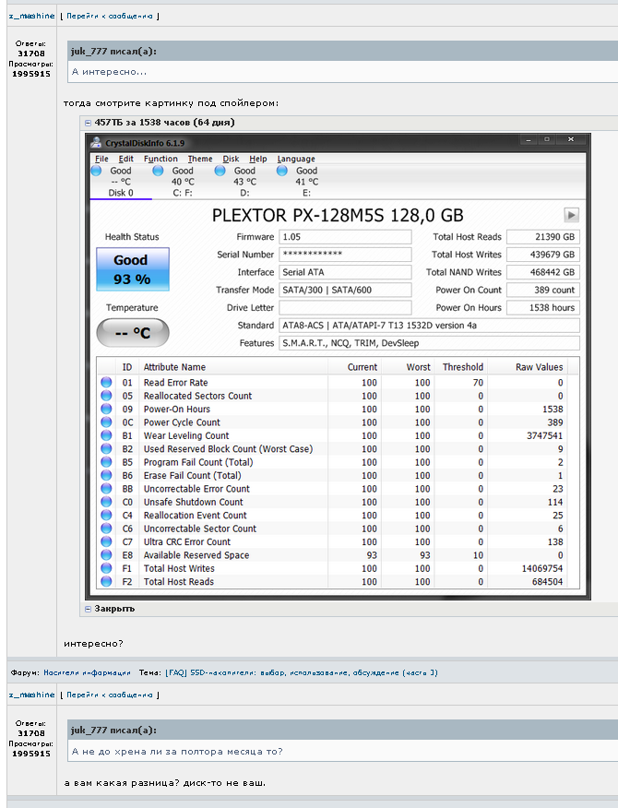Click the Worst column header

[x=418, y=367]
